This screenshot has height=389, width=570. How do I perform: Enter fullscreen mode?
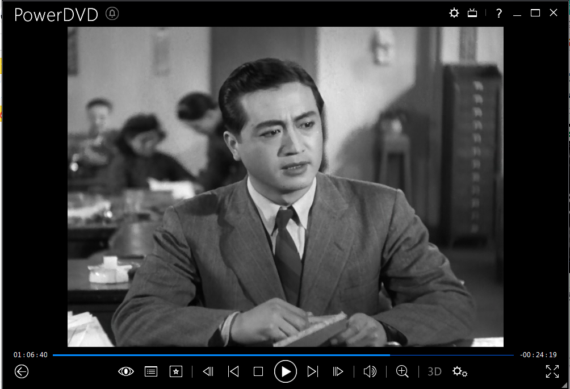(x=552, y=371)
